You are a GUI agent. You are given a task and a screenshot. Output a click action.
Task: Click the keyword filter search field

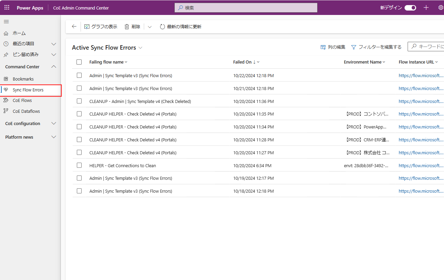coord(426,47)
